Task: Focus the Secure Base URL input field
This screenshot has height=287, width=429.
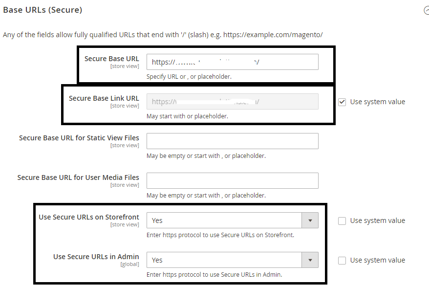Action: click(232, 62)
